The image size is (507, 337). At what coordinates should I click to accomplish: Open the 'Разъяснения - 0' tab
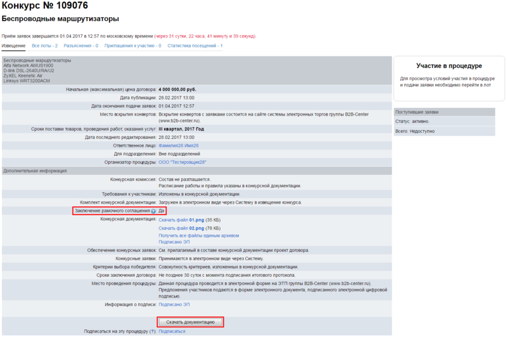point(81,46)
